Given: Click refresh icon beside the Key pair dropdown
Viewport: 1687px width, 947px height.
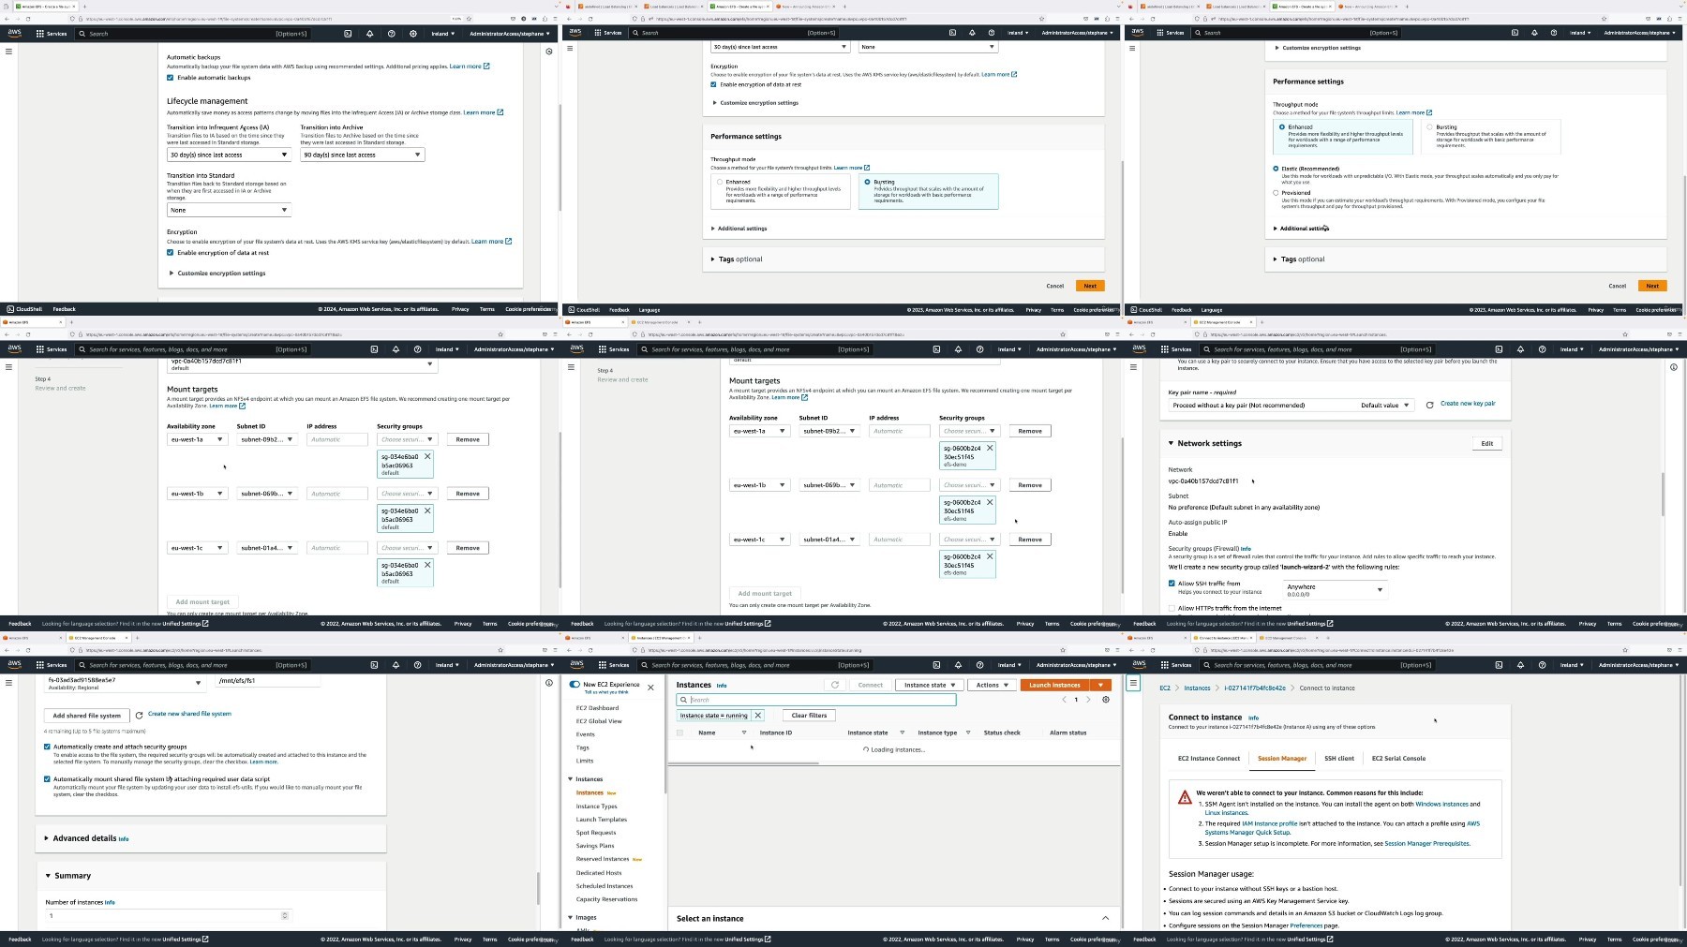Looking at the screenshot, I should tap(1429, 406).
